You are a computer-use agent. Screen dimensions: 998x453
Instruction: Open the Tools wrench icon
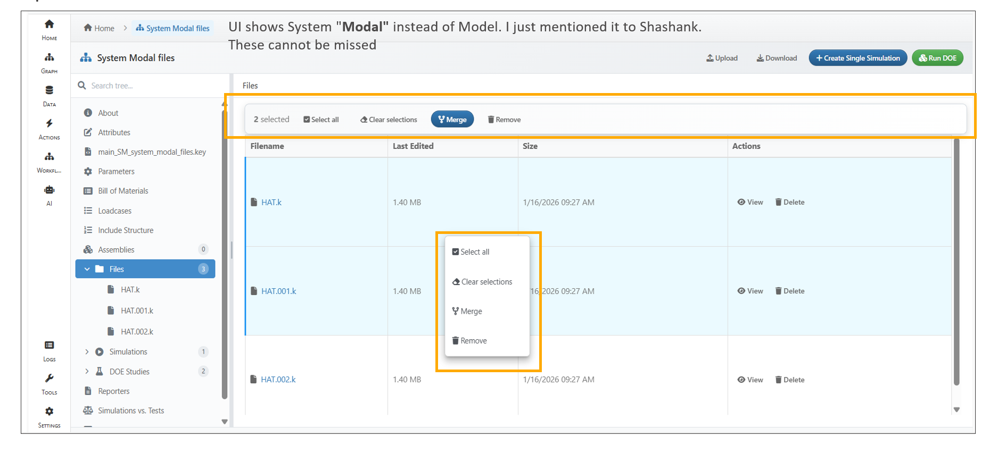point(49,383)
